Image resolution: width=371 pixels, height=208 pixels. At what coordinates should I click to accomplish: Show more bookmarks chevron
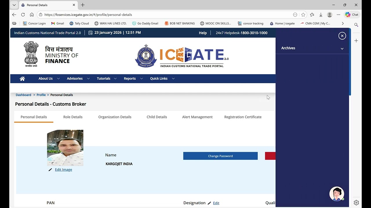point(343,23)
